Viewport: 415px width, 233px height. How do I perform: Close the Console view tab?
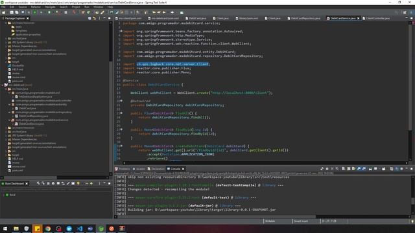tap(183, 169)
